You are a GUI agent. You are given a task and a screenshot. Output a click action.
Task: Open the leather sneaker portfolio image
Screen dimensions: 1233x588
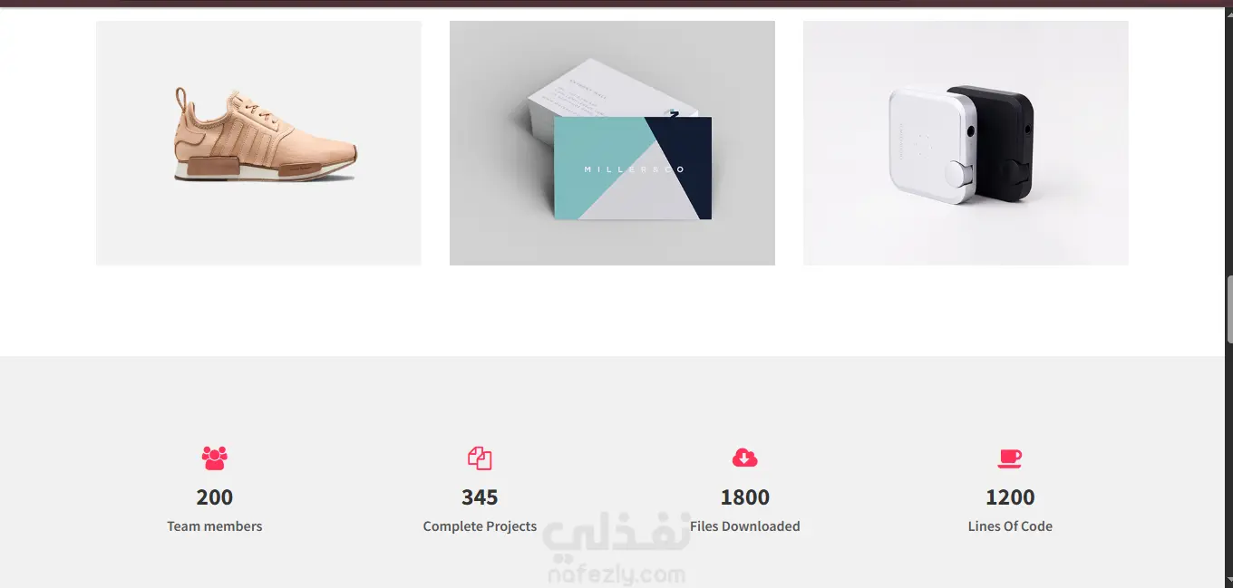point(258,143)
